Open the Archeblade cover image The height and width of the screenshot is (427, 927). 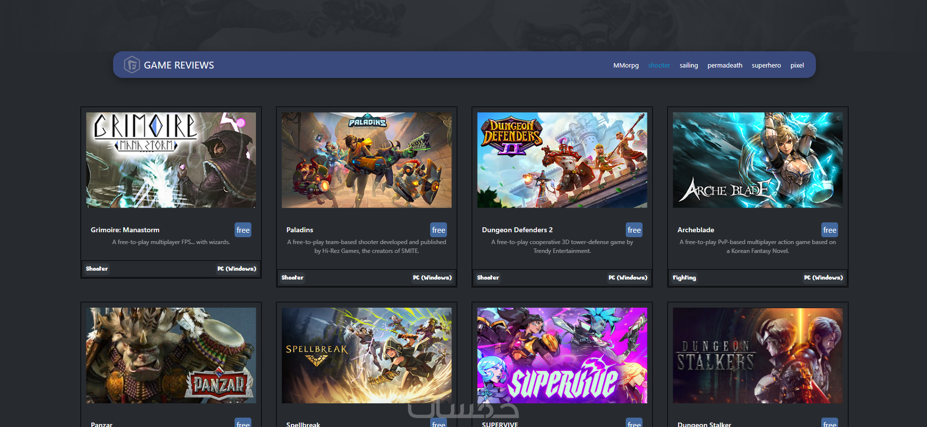pos(758,160)
